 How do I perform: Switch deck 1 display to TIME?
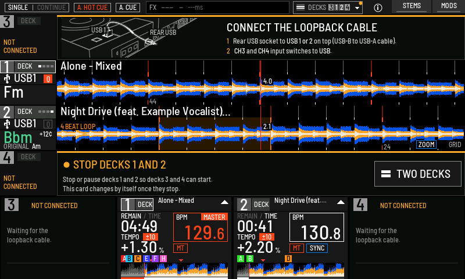(155, 216)
